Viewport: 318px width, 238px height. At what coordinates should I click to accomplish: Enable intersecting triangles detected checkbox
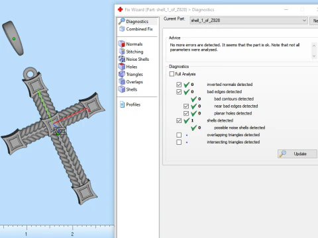point(179,142)
